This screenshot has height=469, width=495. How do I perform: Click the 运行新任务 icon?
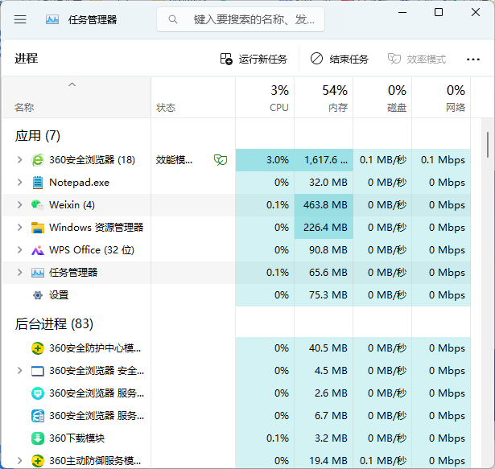pyautogui.click(x=226, y=59)
